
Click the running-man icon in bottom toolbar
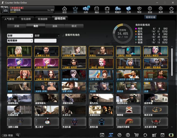pyautogui.click(x=128, y=135)
